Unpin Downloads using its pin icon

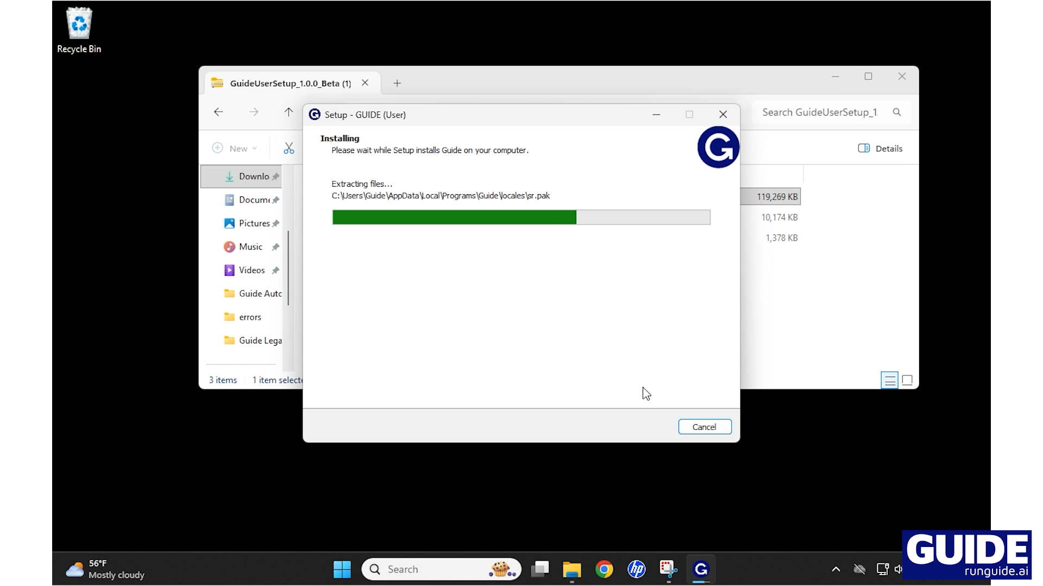click(x=275, y=177)
